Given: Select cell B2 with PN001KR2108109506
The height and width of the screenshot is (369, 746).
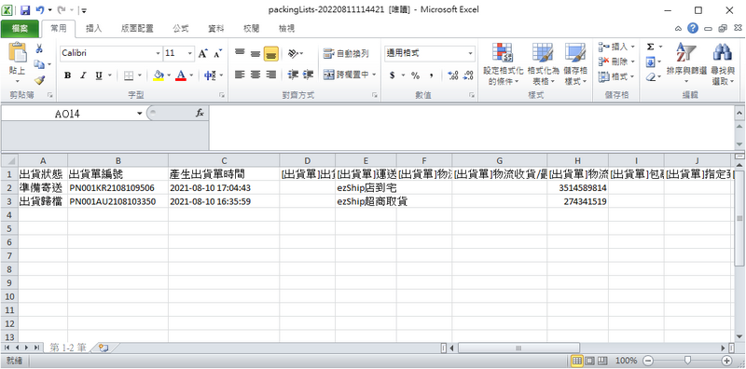Looking at the screenshot, I should coord(117,188).
